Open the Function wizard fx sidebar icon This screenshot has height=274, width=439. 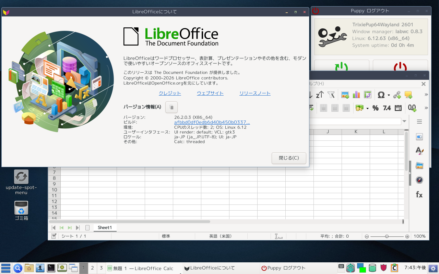419,195
